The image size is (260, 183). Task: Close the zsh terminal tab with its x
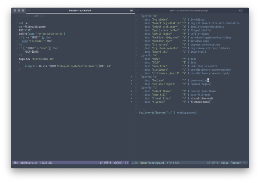pos(138,11)
